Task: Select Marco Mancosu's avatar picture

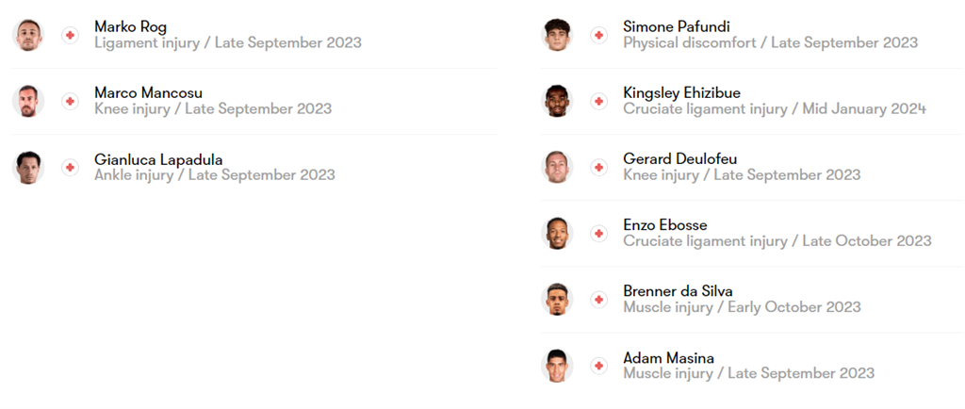Action: [28, 101]
